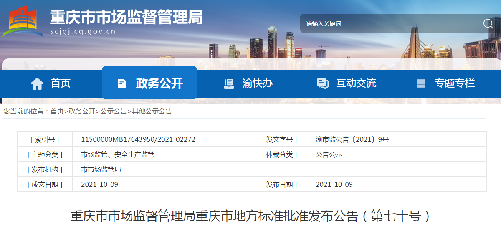Click the [ 成文日期 ] label

pyautogui.click(x=45, y=184)
